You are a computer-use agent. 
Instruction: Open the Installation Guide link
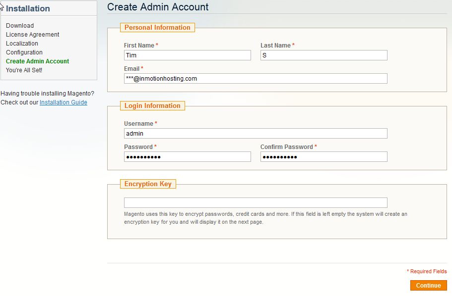click(x=64, y=102)
